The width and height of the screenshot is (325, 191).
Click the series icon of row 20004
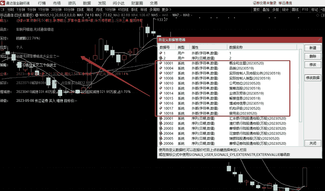161,133
